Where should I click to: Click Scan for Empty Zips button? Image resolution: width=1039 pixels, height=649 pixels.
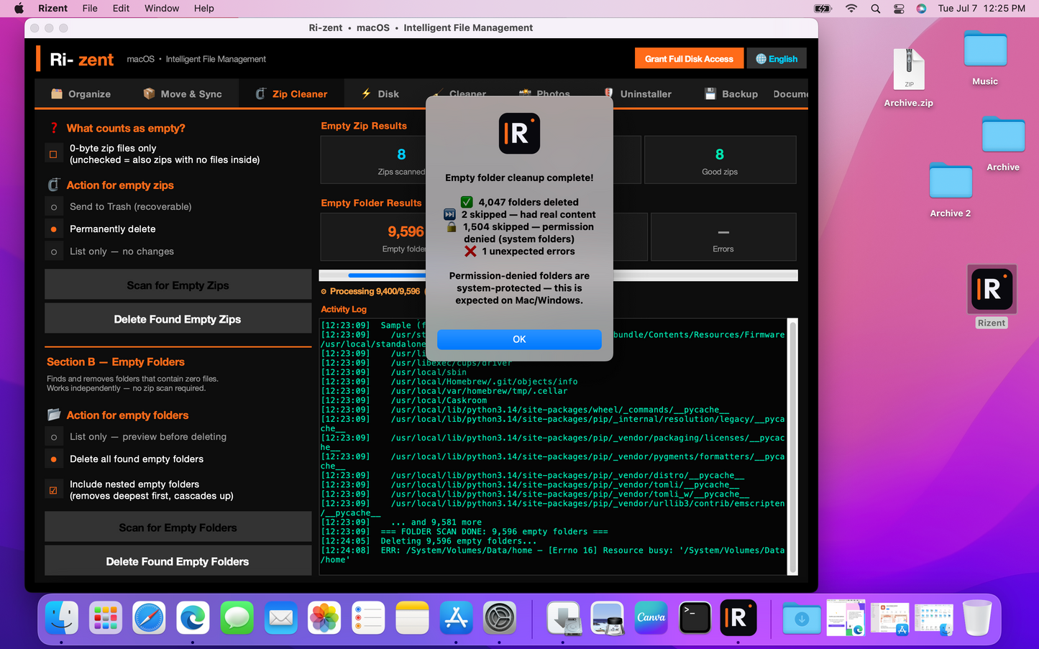(x=178, y=285)
